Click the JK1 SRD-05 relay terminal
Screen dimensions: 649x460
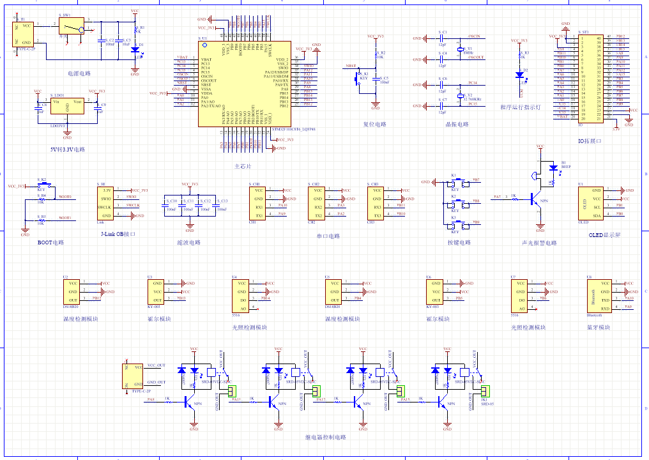[x=485, y=391]
